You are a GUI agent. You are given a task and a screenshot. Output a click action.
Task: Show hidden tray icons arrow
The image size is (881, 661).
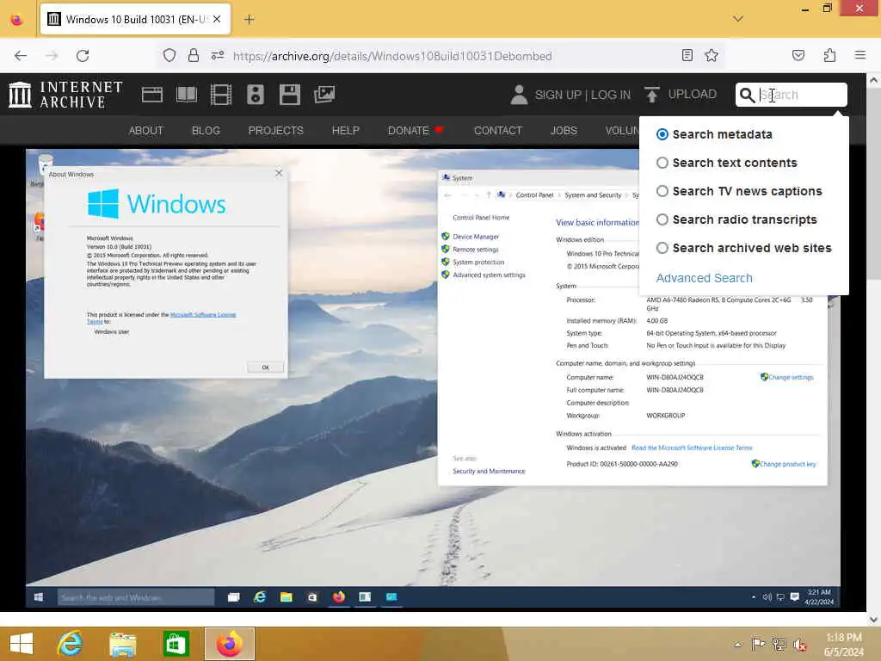[x=737, y=644]
